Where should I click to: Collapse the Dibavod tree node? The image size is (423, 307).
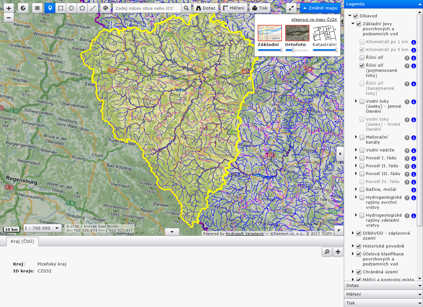350,16
